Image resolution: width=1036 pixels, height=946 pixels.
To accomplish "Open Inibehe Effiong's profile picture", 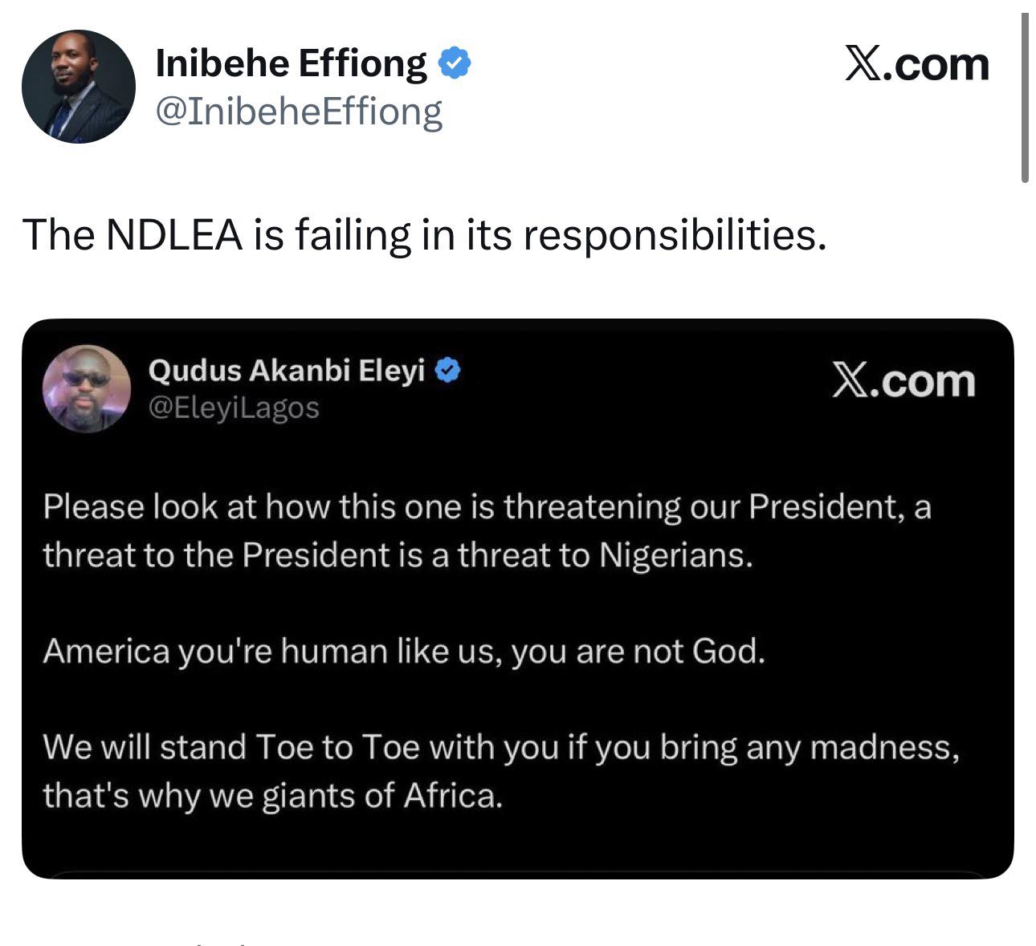I will pyautogui.click(x=78, y=87).
